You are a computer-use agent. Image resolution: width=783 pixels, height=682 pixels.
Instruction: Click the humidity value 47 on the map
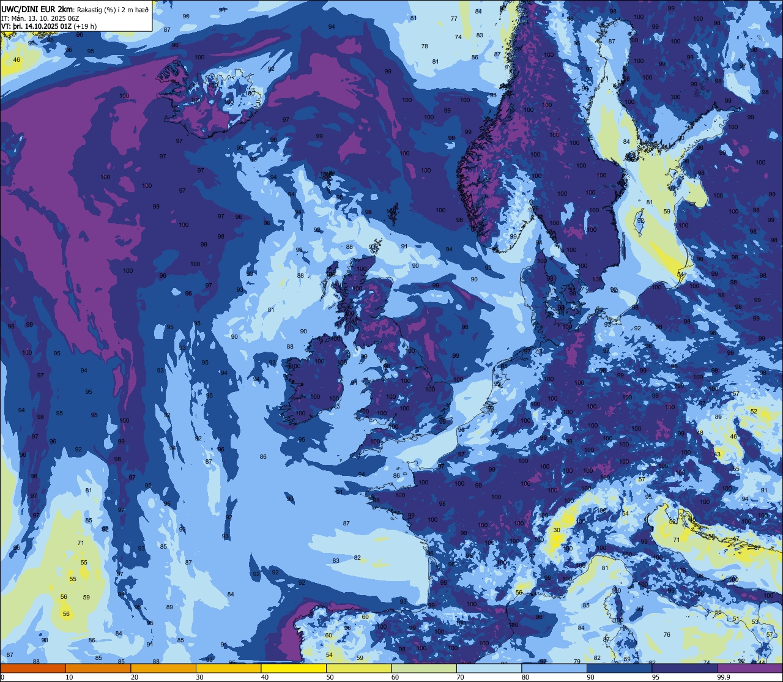pos(736,539)
